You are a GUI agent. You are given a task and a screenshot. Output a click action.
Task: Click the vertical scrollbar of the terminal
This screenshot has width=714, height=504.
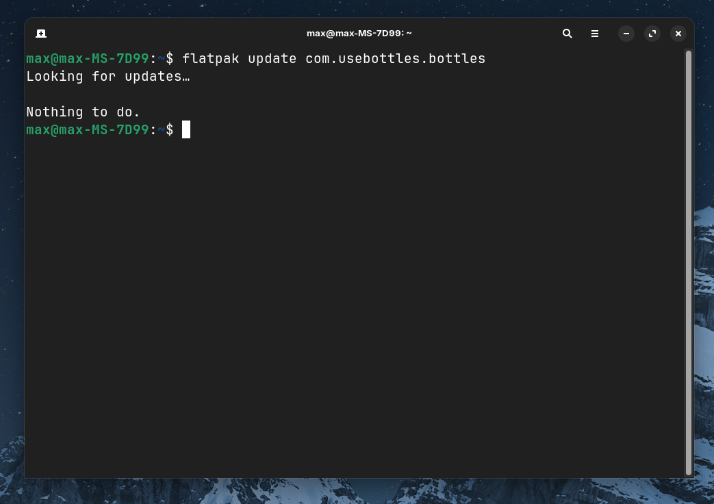(x=688, y=263)
